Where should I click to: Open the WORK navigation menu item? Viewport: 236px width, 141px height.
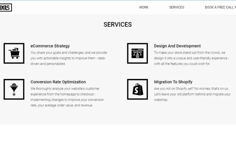(144, 7)
